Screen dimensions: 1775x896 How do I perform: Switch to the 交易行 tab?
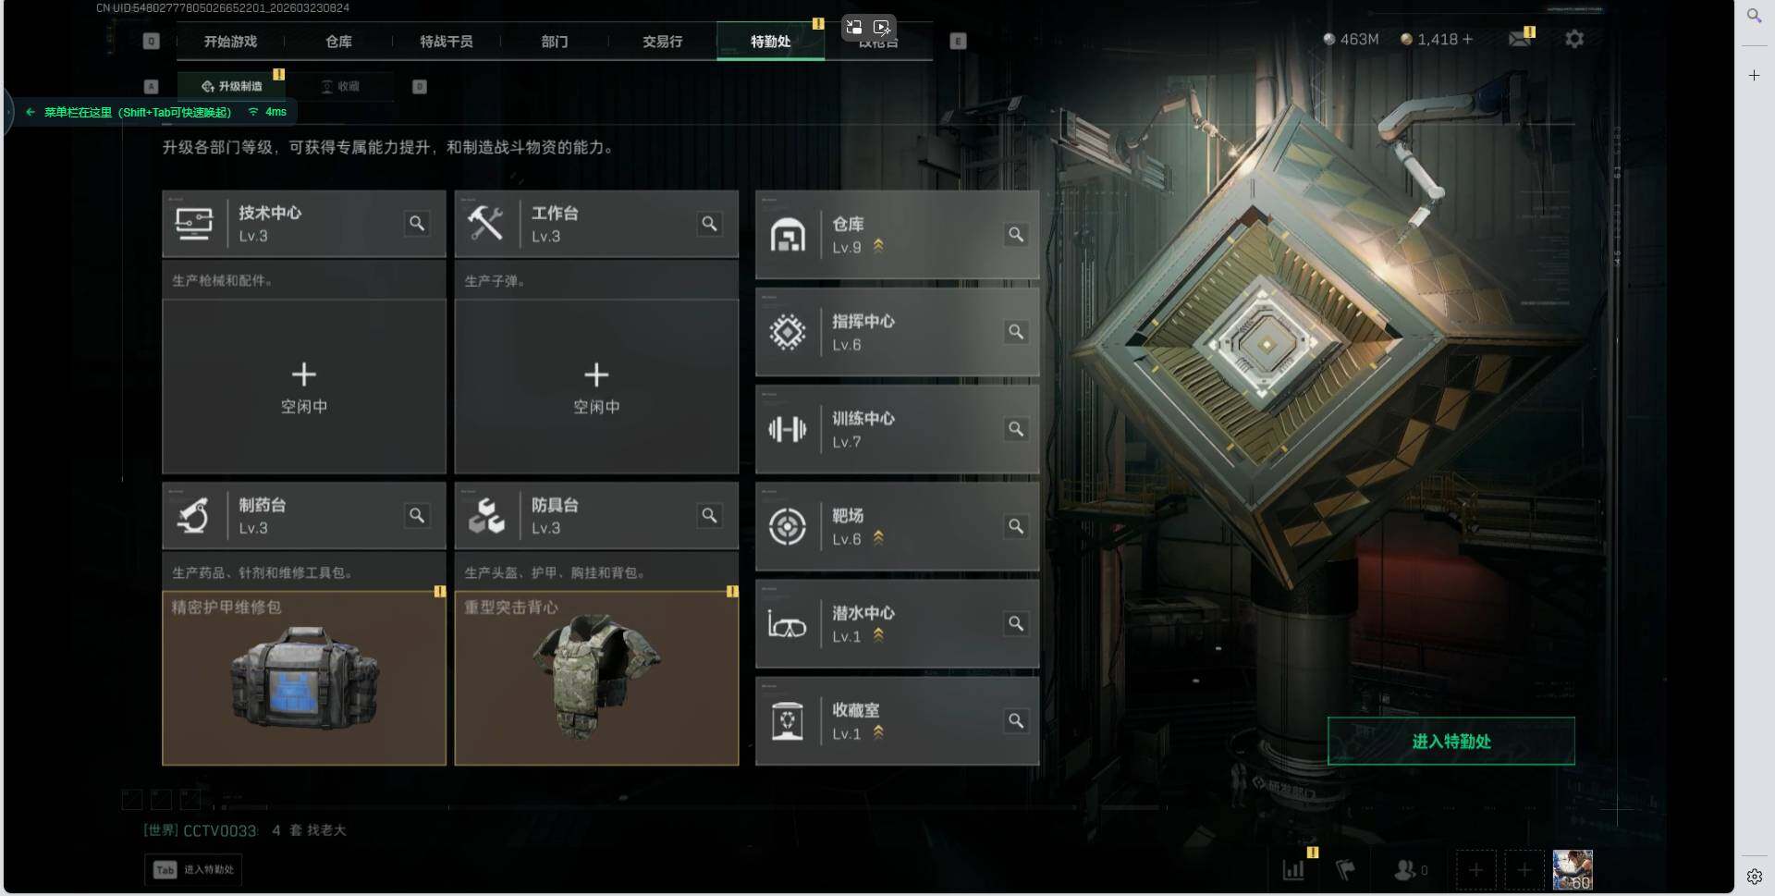point(662,42)
